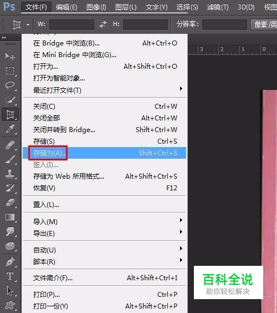Expand the 最近打开文件(T) submenu
This screenshot has height=313, width=277.
click(181, 88)
